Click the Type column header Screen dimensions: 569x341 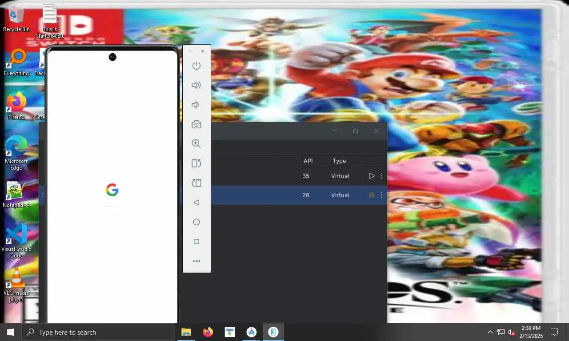(339, 161)
